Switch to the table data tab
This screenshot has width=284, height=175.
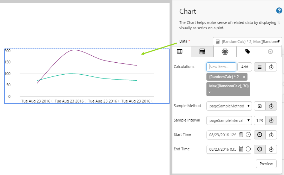(x=180, y=51)
